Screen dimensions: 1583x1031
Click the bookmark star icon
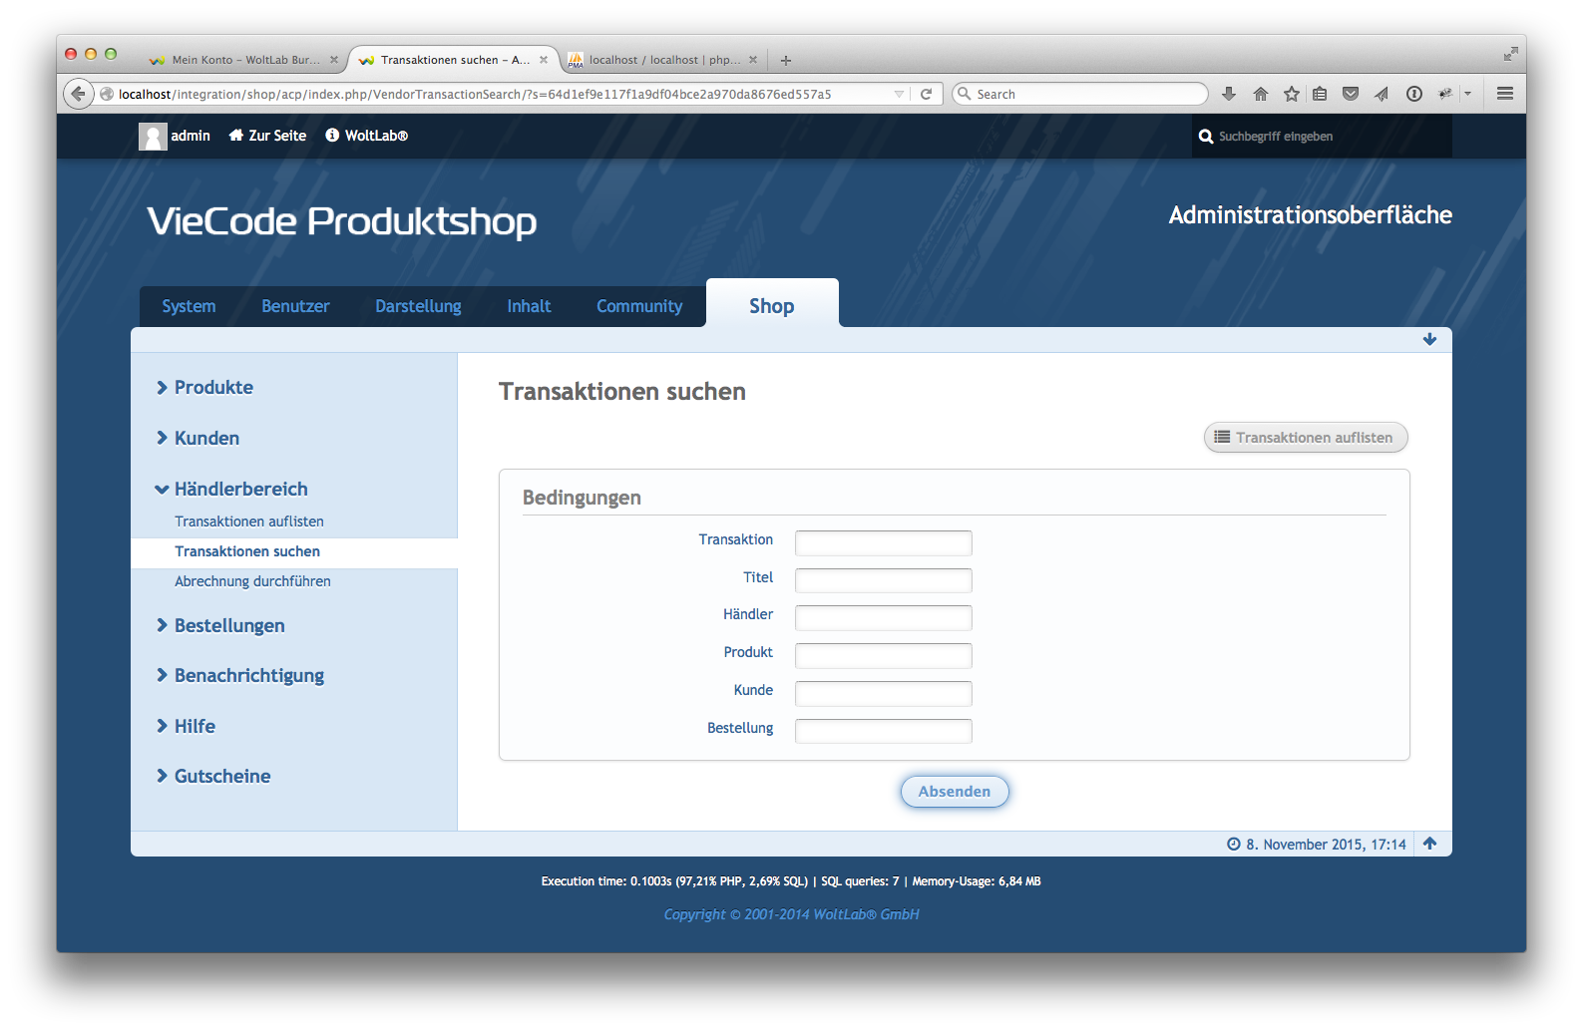click(1292, 94)
